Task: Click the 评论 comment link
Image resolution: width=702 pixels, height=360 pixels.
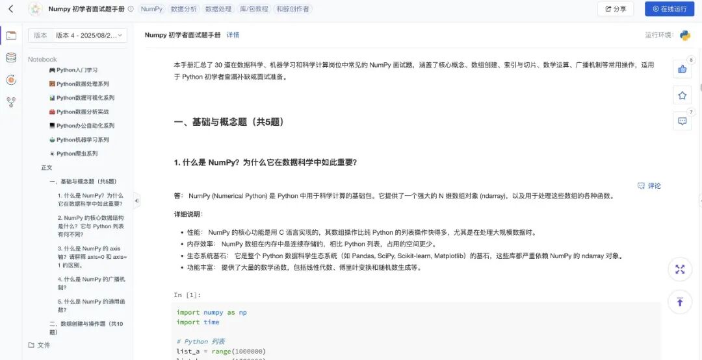Action: (x=649, y=186)
